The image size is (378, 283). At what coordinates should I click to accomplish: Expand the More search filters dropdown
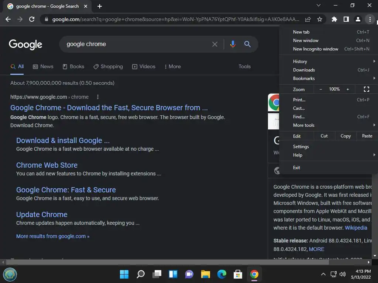click(x=172, y=66)
